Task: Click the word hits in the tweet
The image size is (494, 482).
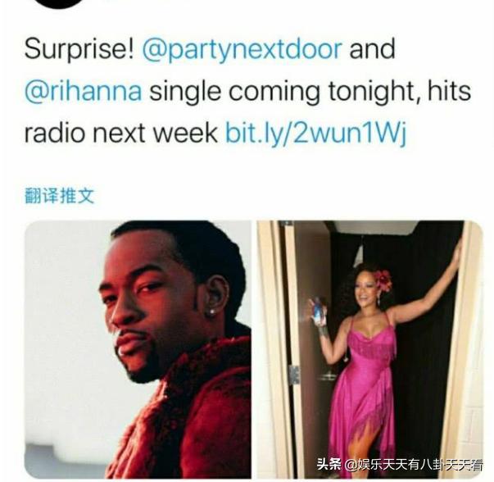Action: (x=449, y=91)
